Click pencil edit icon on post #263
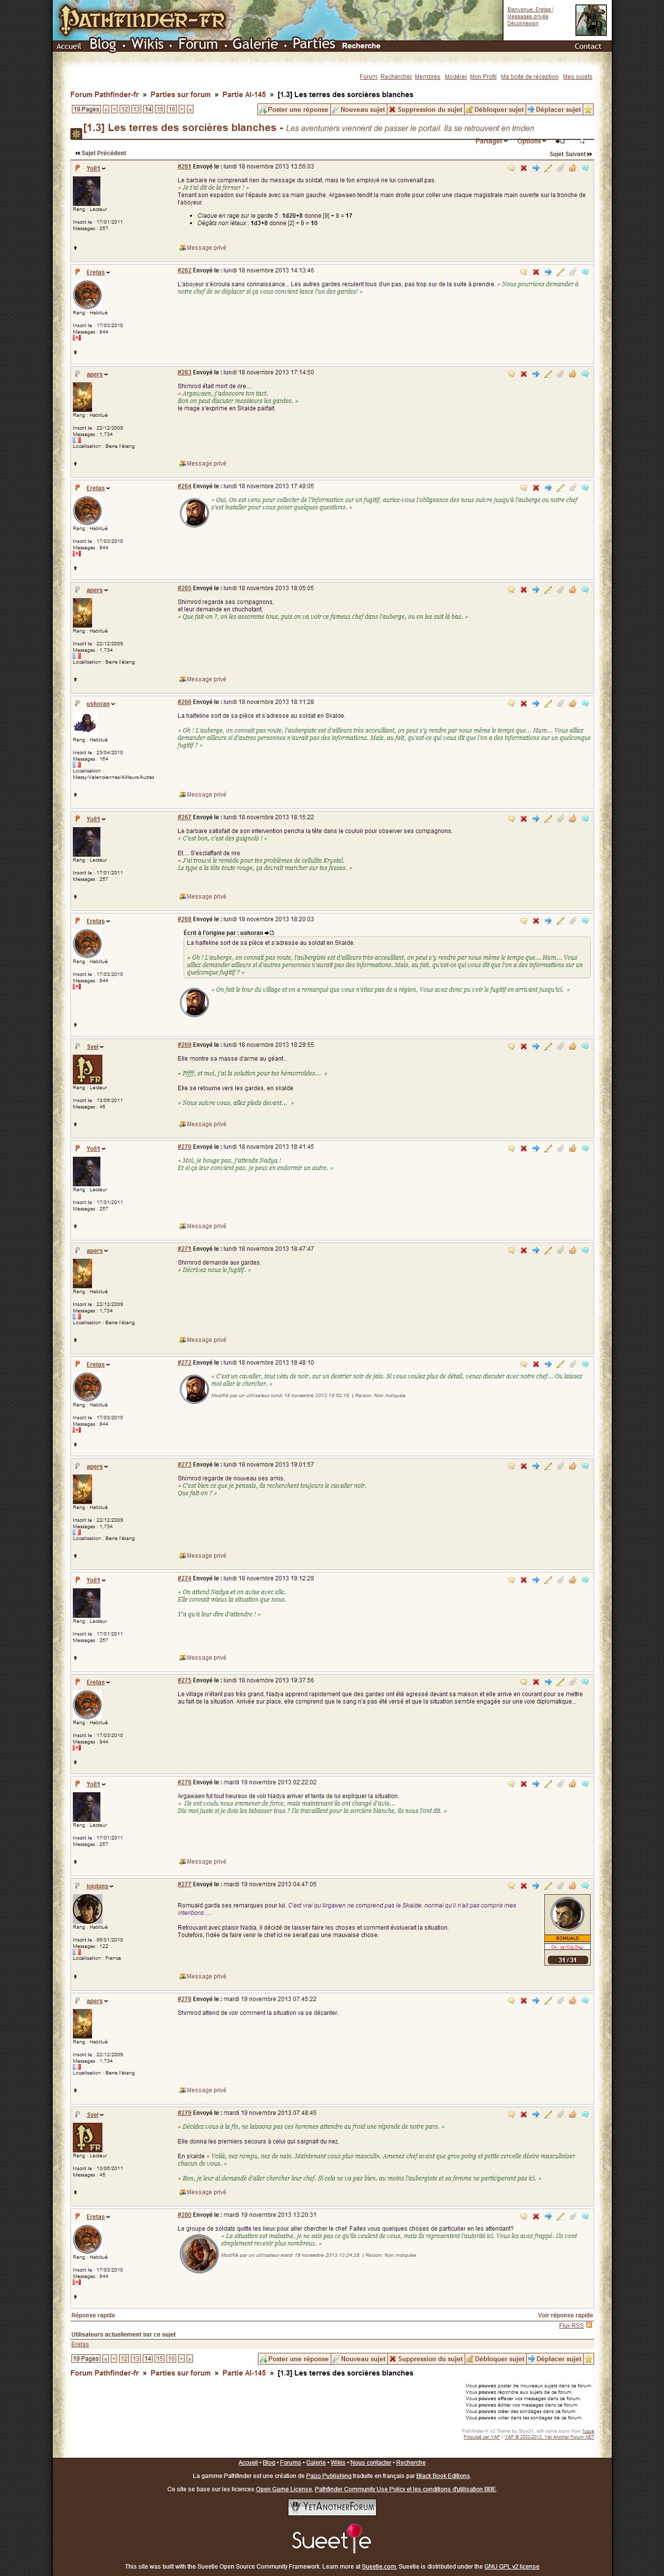 click(548, 374)
